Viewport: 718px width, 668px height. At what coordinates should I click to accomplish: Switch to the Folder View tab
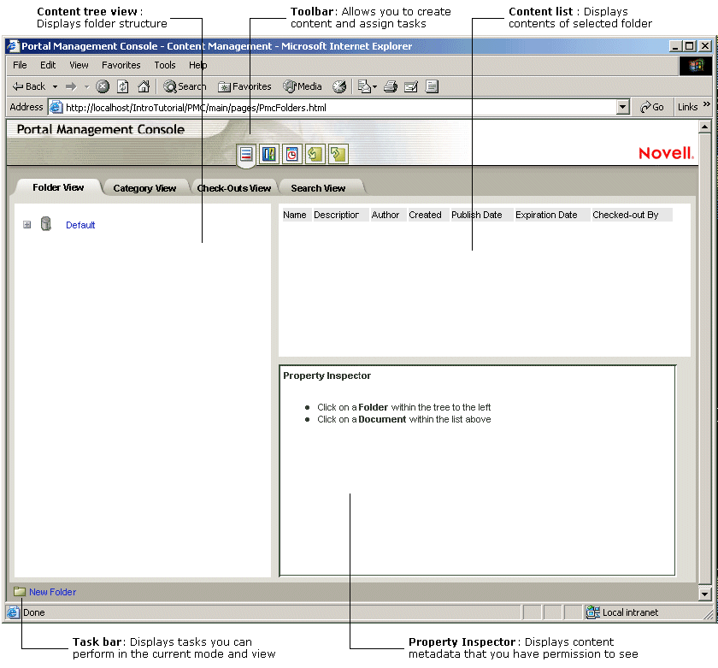(58, 187)
